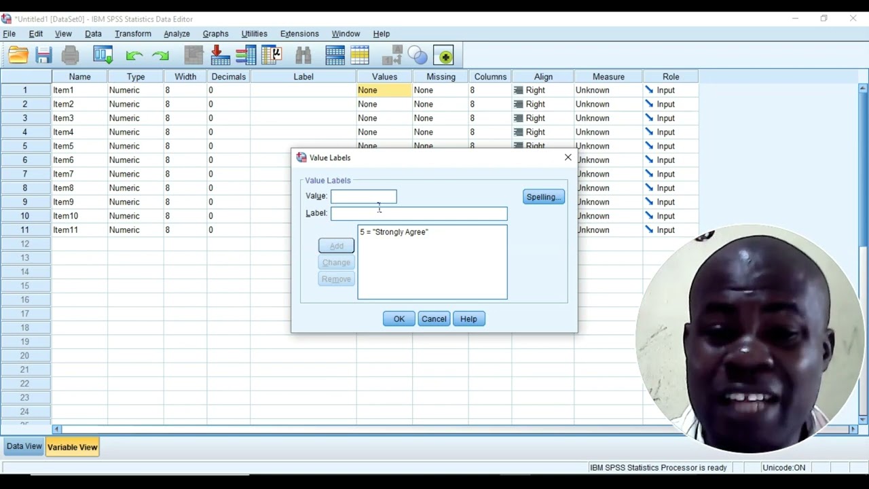Open the Transform menu
The image size is (869, 489).
[133, 34]
